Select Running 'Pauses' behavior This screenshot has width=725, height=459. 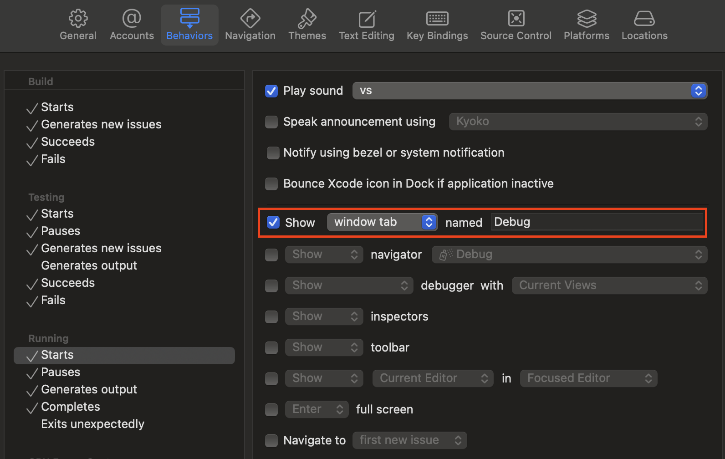coord(61,372)
